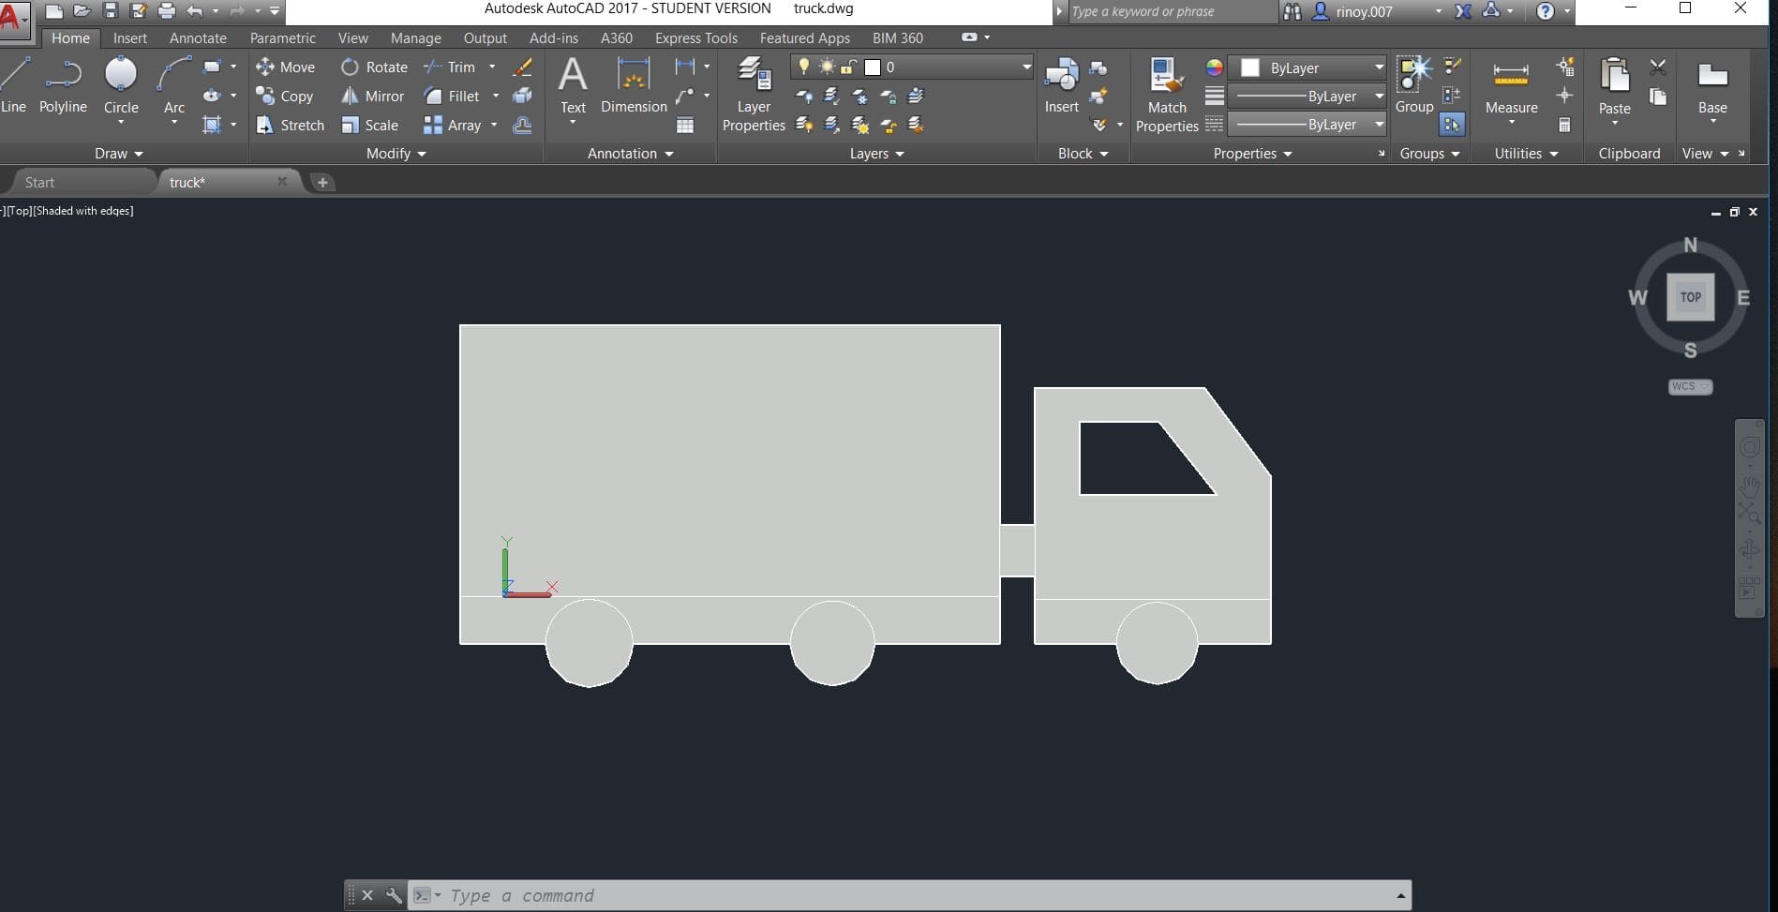Click the Create Block icon
Image resolution: width=1778 pixels, height=912 pixels.
[x=1098, y=67]
